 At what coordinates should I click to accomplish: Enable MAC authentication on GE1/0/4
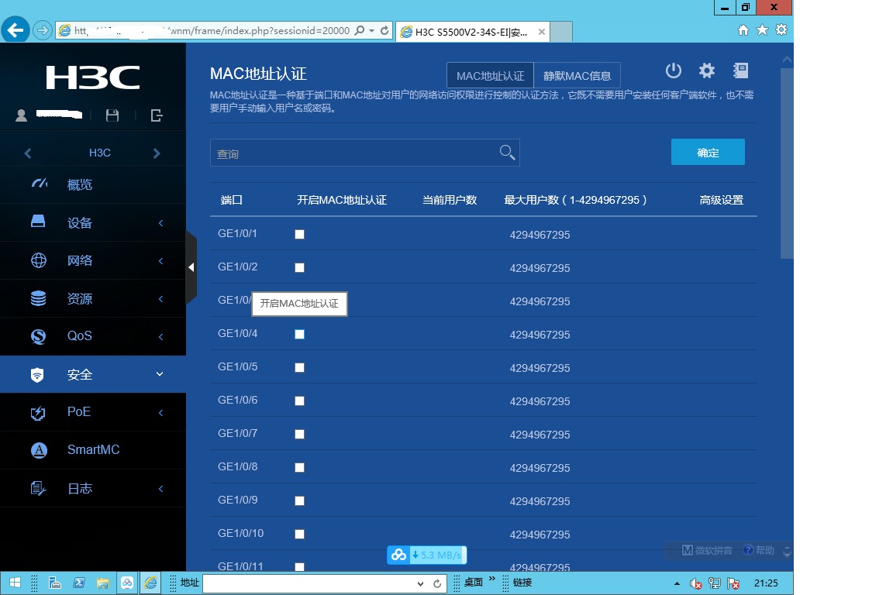pos(299,334)
